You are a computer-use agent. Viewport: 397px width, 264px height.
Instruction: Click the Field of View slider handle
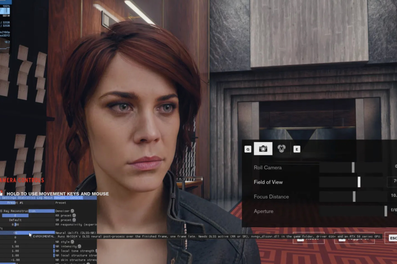pos(359,182)
